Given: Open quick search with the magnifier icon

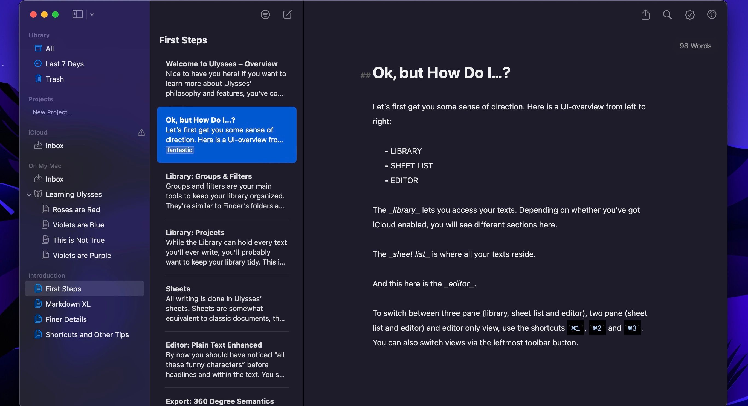Looking at the screenshot, I should pyautogui.click(x=667, y=14).
